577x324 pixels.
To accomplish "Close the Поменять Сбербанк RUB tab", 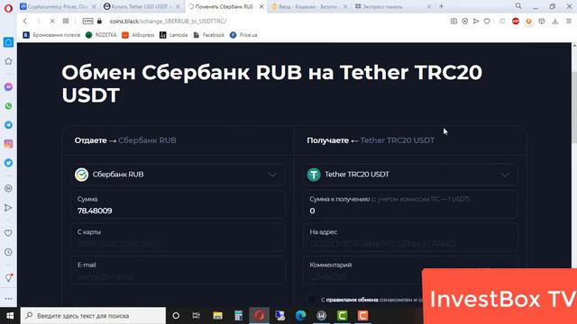I will (261, 6).
